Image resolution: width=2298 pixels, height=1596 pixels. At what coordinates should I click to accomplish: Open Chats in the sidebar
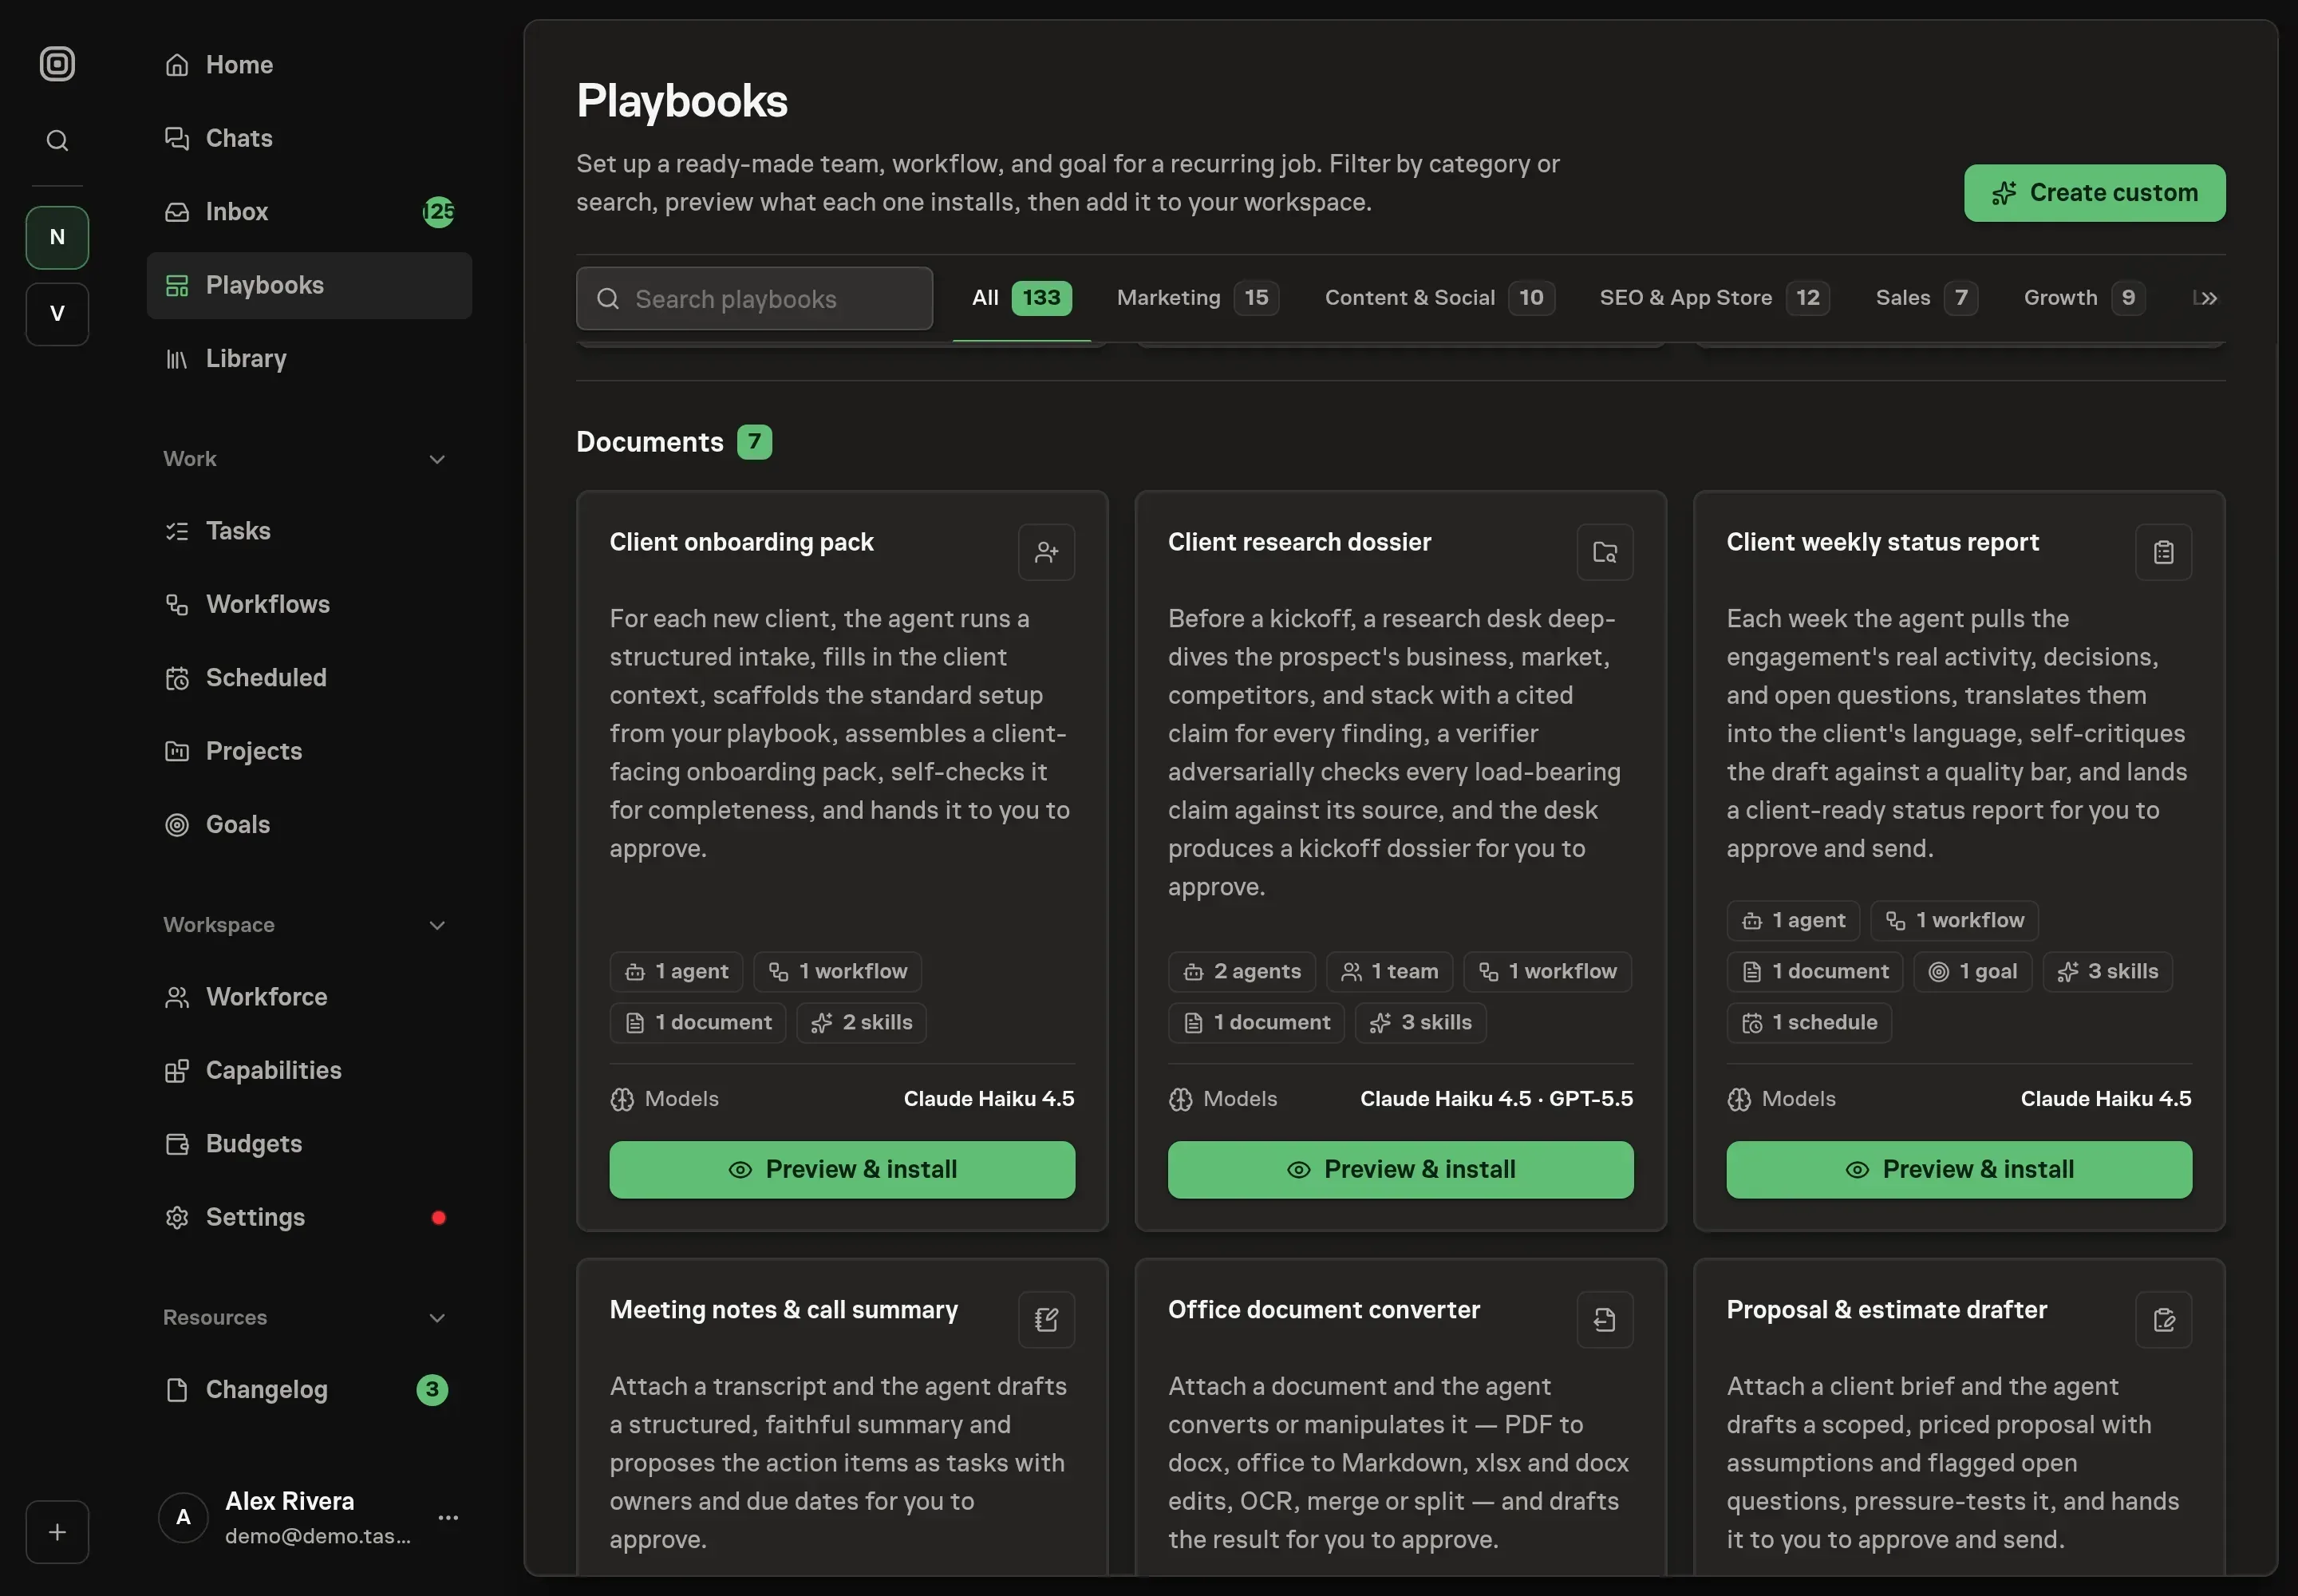[309, 138]
